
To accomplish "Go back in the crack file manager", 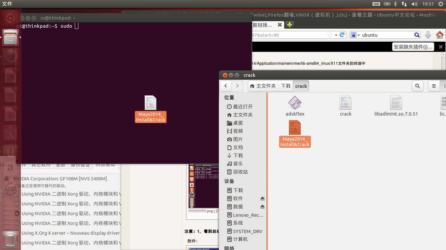I will coord(226,86).
